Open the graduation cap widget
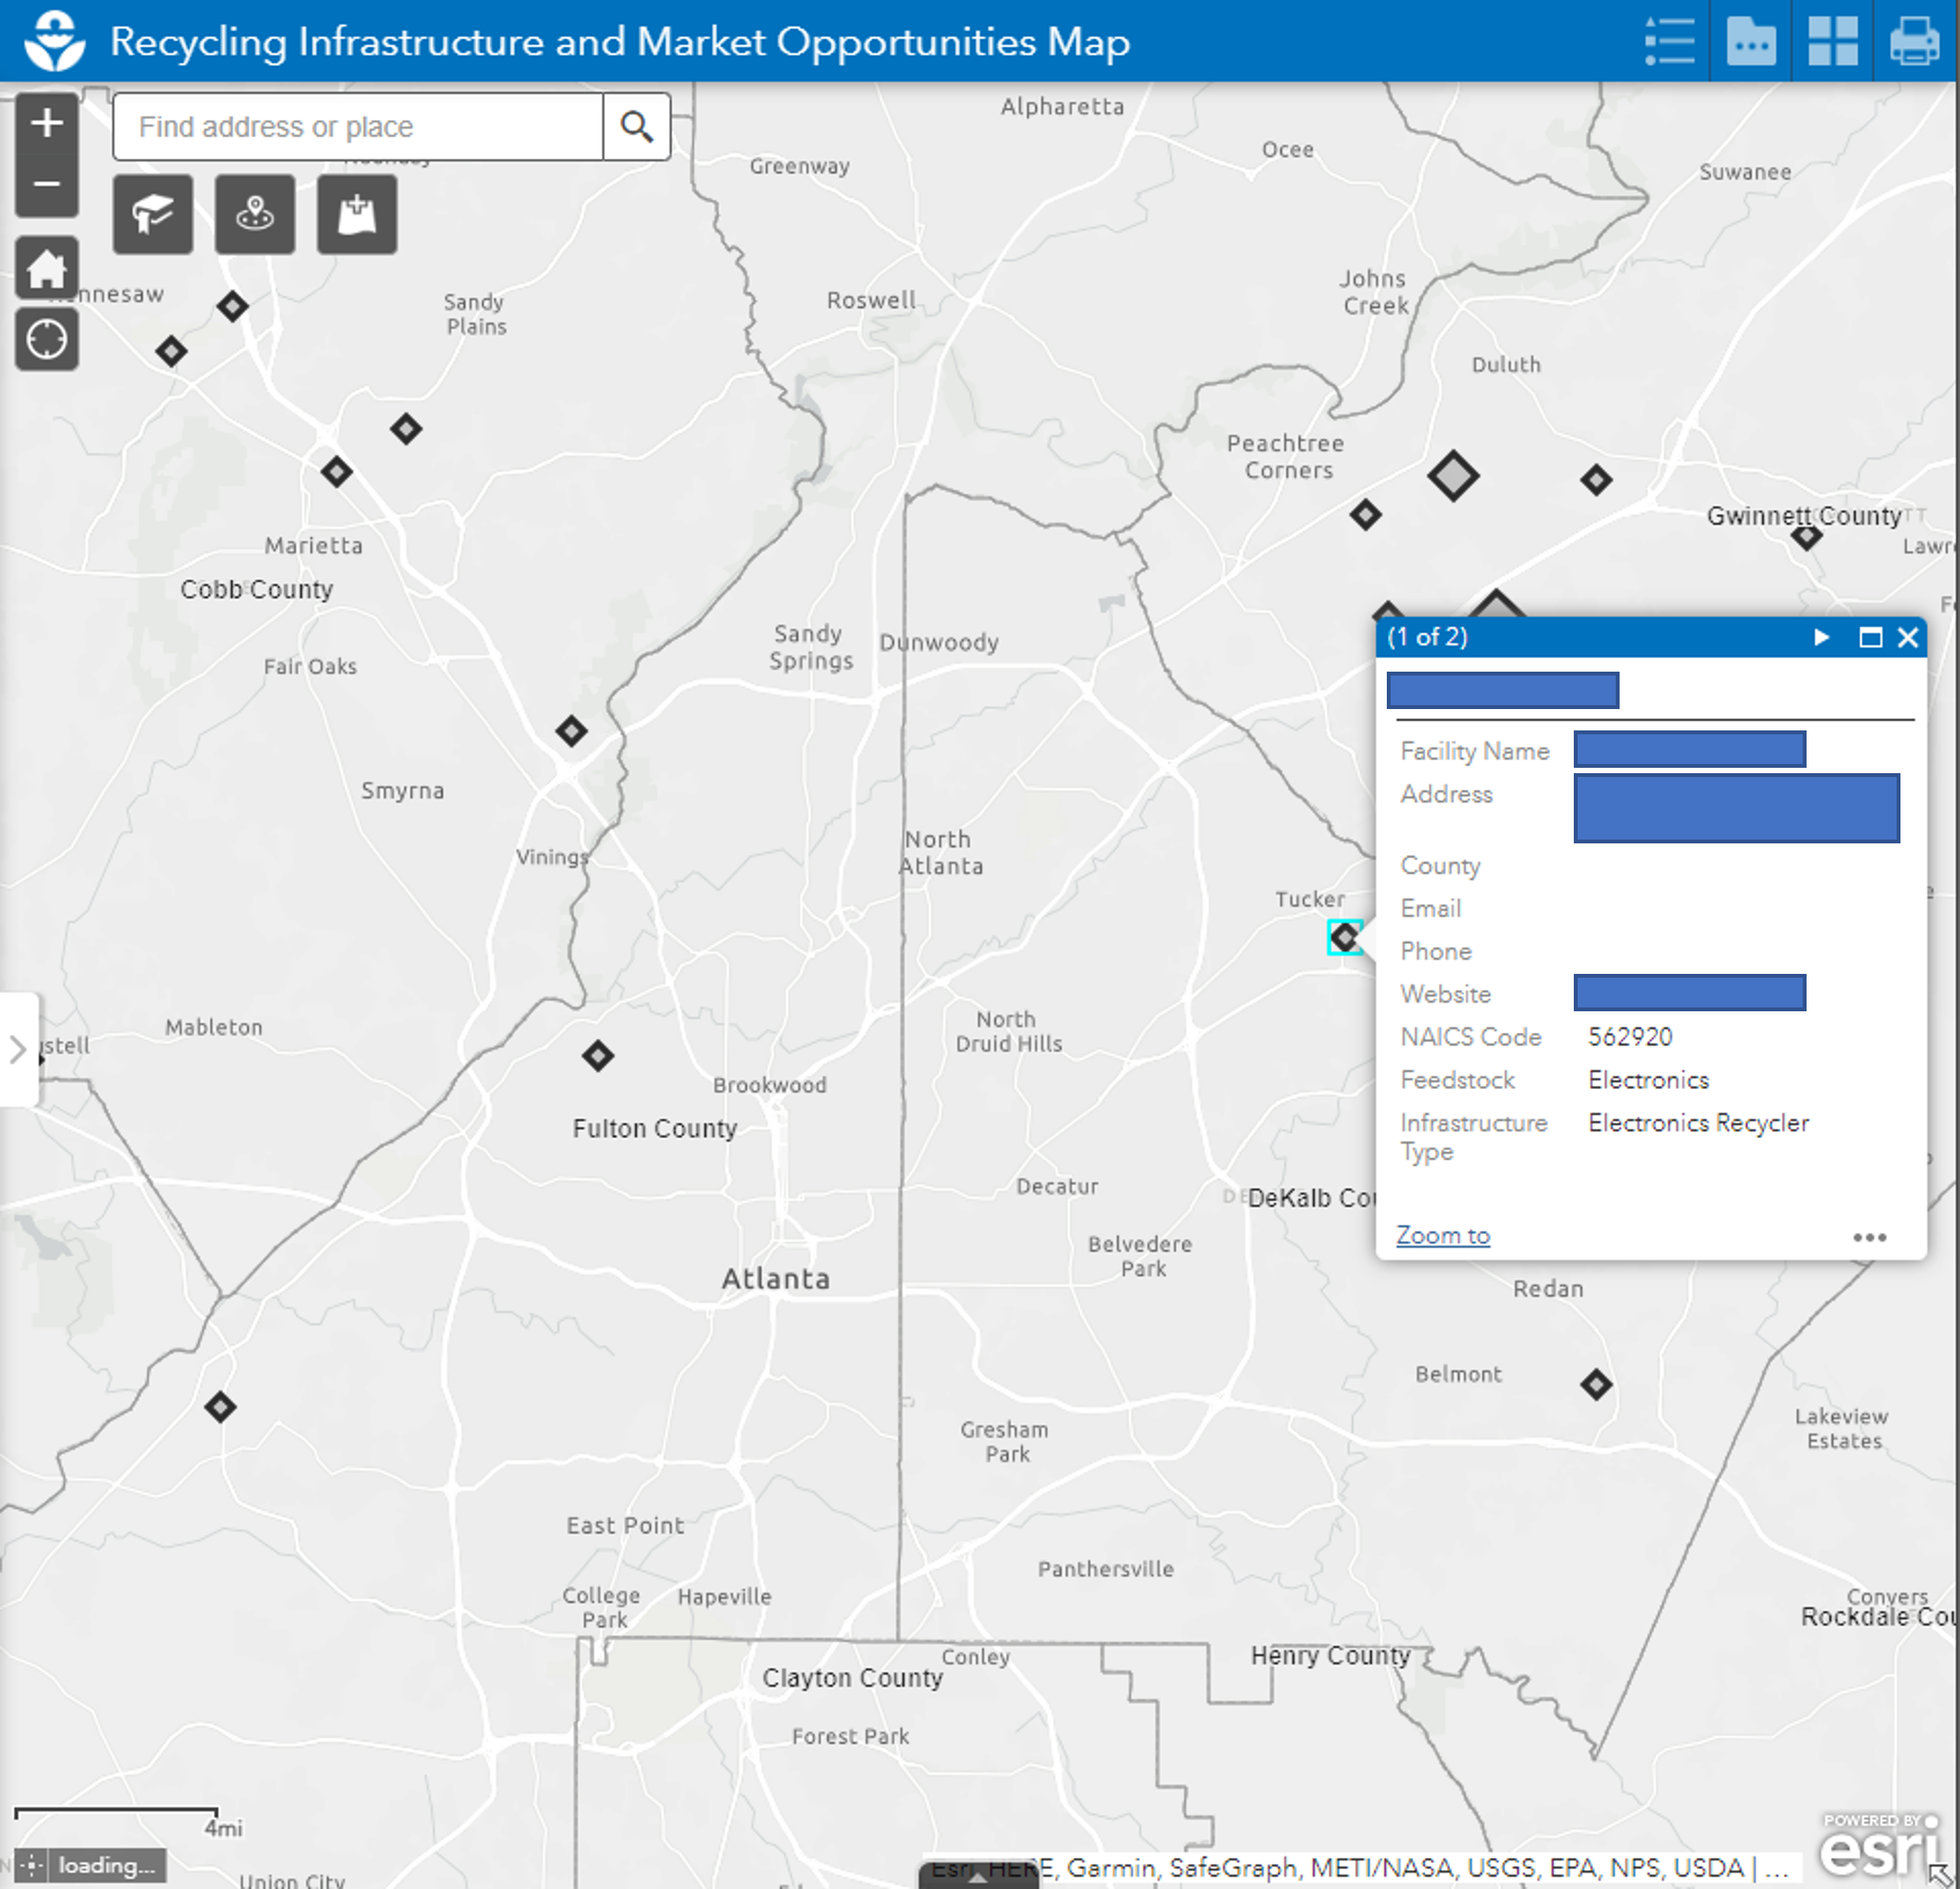The height and width of the screenshot is (1889, 1960). point(153,214)
